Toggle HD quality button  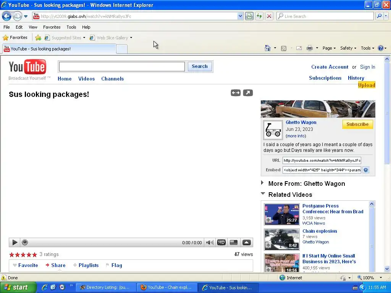(x=221, y=242)
